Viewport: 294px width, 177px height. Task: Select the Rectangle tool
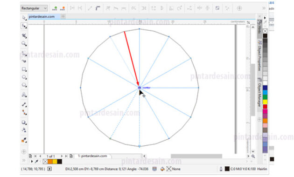[x=24, y=69]
